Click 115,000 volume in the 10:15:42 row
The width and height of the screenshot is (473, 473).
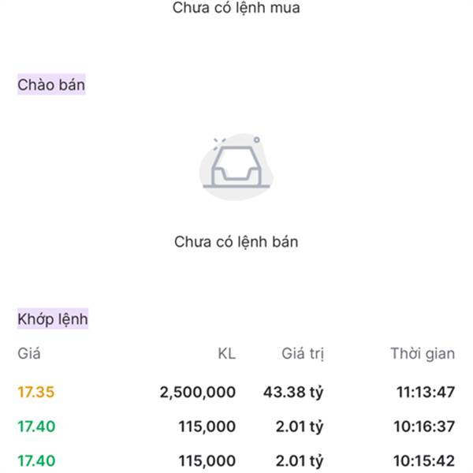pos(207,460)
